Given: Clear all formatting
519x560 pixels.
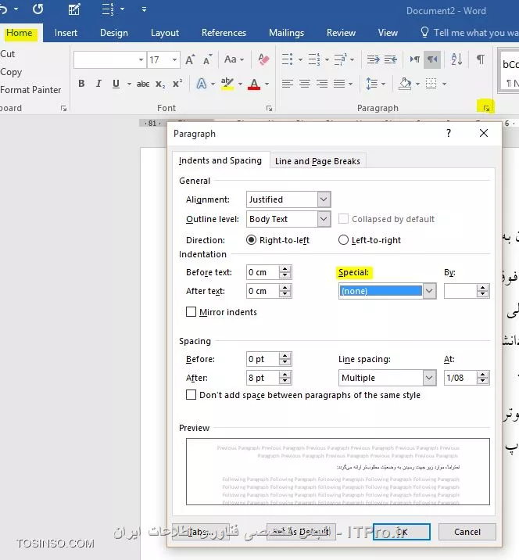Looking at the screenshot, I should coord(263,59).
